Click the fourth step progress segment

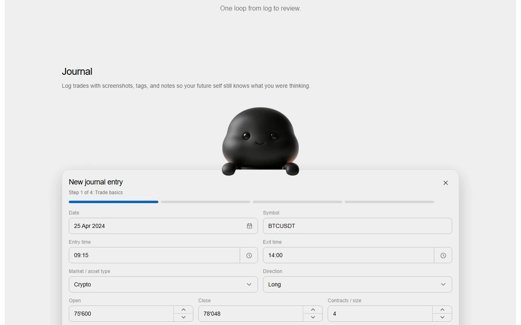tap(390, 202)
